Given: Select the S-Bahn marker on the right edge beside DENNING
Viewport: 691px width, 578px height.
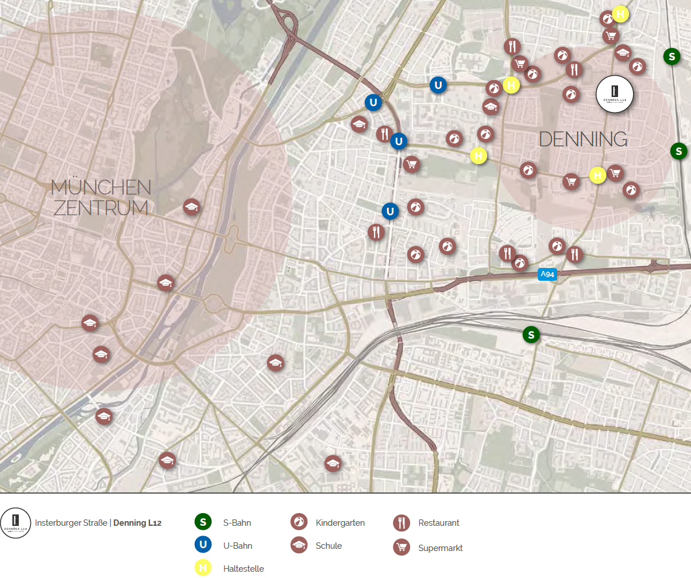Looking at the screenshot, I should [679, 152].
